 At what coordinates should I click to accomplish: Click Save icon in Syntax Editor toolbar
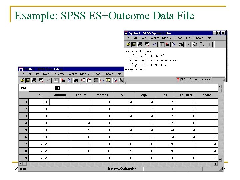point(134,44)
